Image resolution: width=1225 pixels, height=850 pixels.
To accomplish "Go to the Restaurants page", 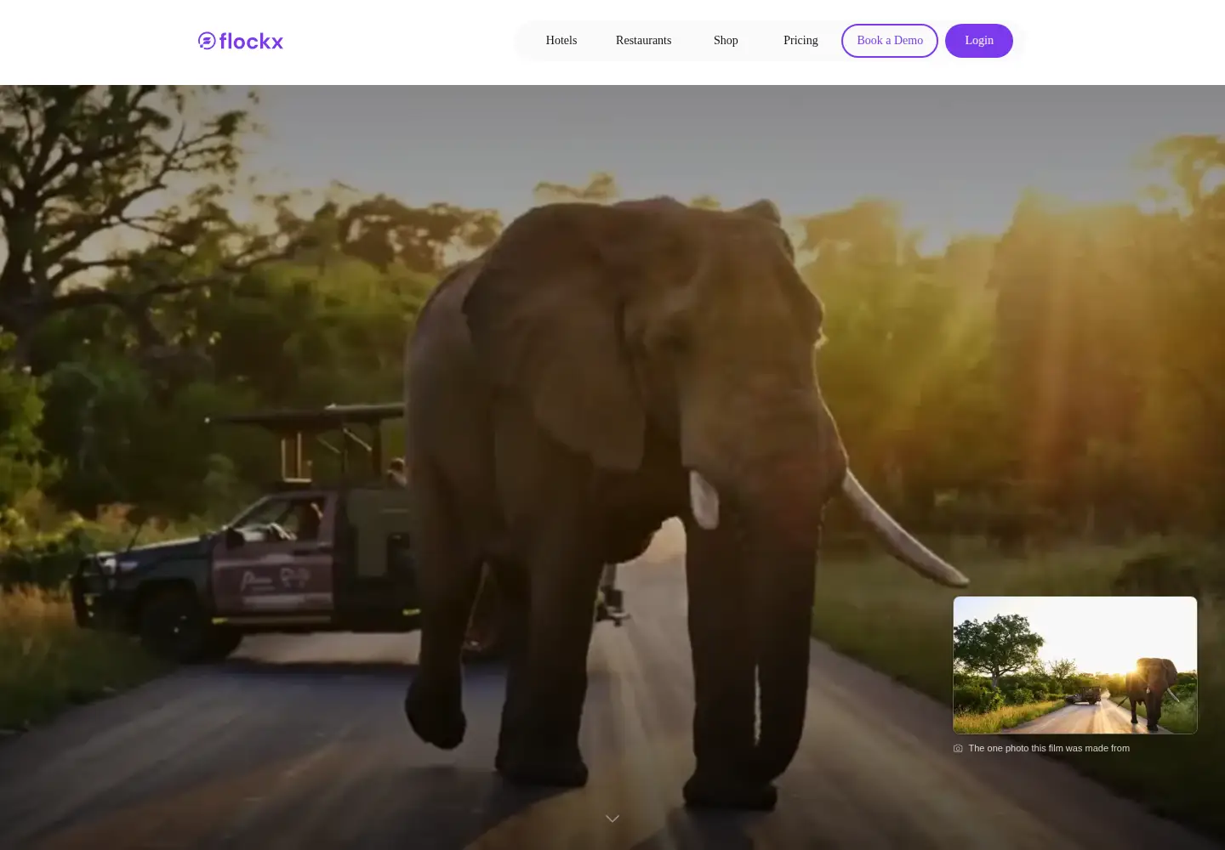I will click(643, 41).
